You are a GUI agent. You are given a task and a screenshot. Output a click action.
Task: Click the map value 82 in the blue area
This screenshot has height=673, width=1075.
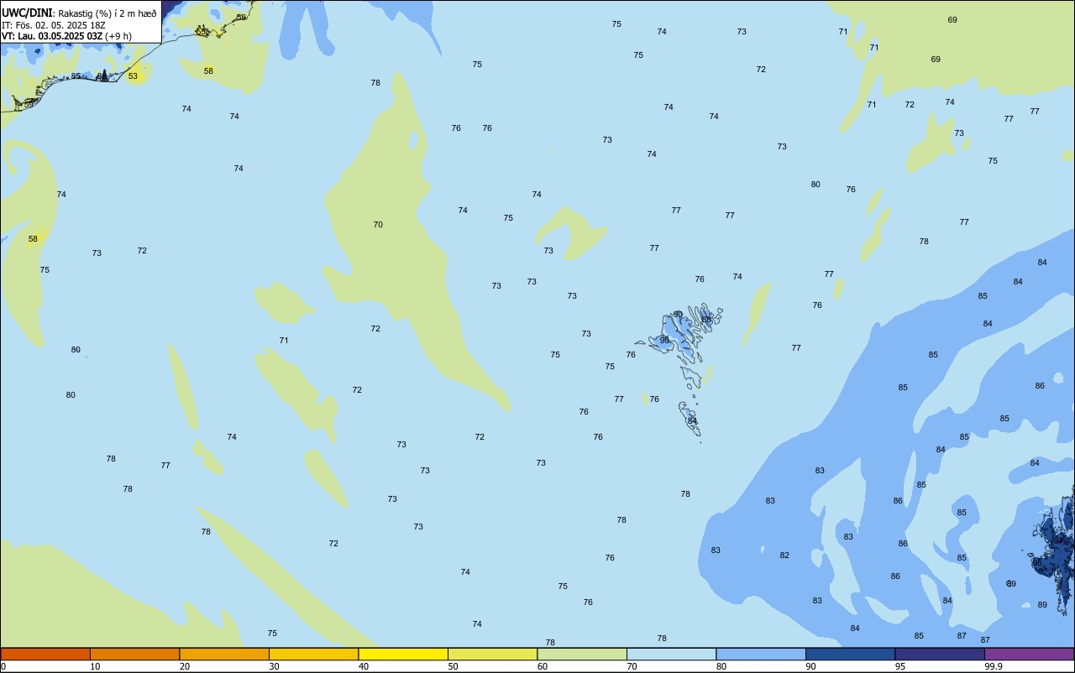click(x=784, y=556)
